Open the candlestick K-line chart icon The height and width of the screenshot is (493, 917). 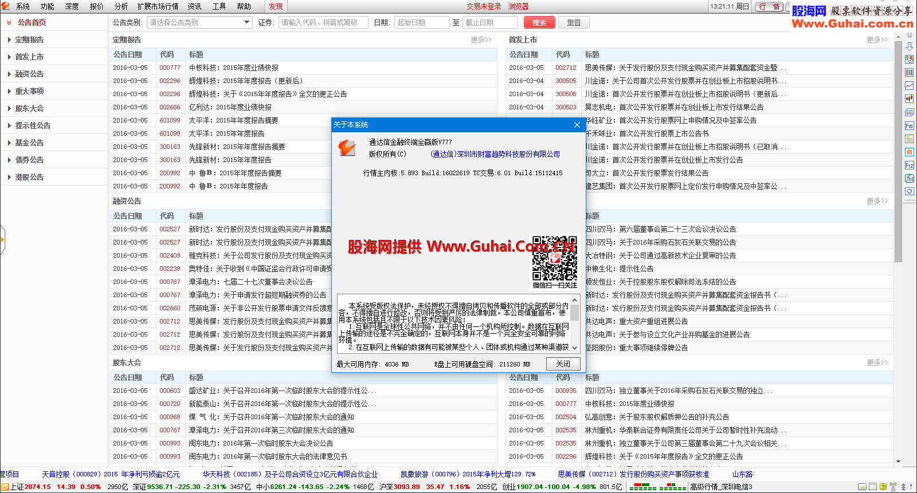tap(910, 99)
